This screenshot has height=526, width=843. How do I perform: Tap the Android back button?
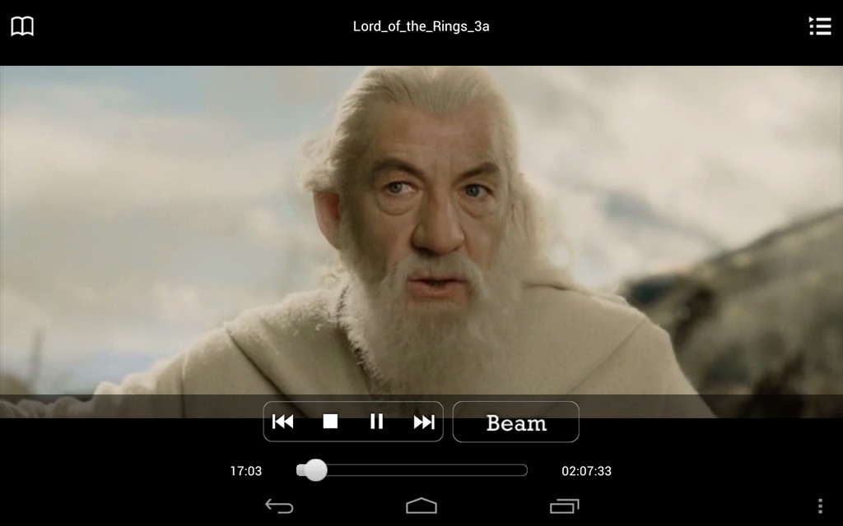click(279, 506)
